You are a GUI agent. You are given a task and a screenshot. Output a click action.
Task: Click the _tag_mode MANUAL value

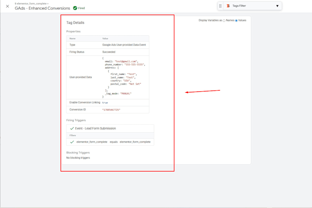tap(126, 94)
